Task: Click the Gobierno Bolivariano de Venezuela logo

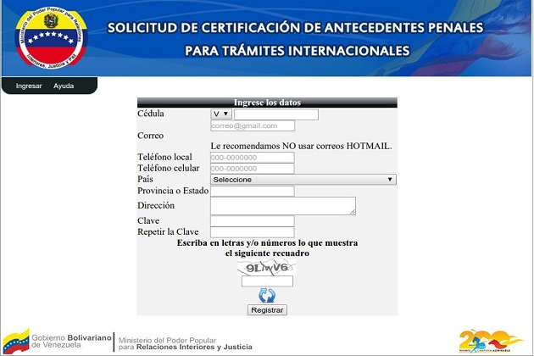Action: point(58,341)
